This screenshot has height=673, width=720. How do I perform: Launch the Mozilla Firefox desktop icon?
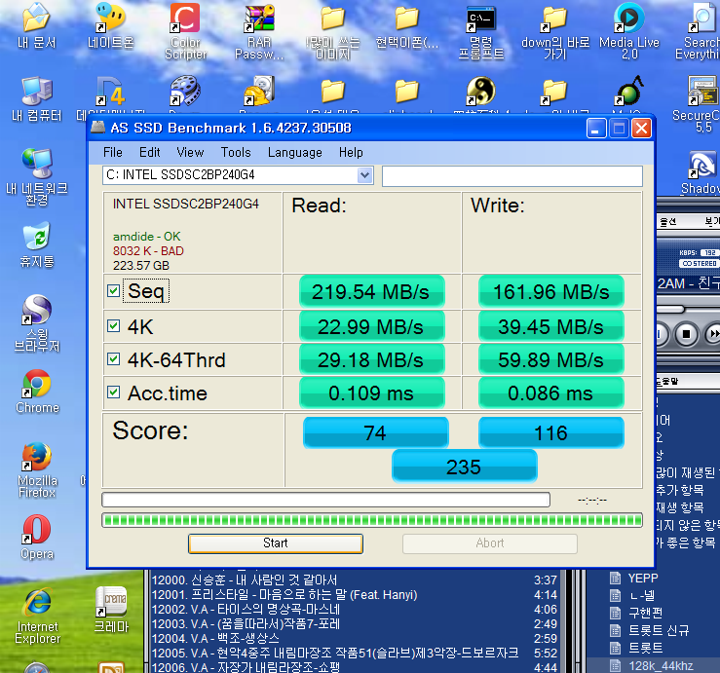click(x=37, y=470)
